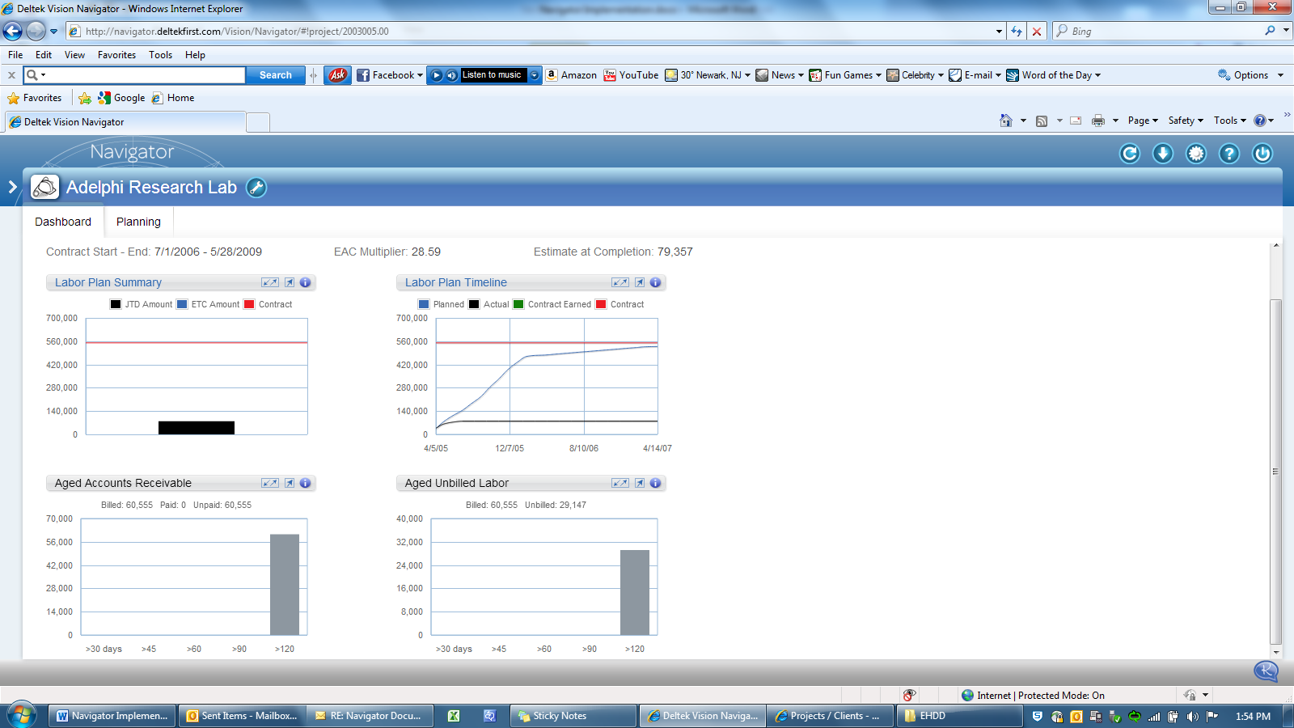The width and height of the screenshot is (1294, 728).
Task: Log out using the power icon
Action: click(x=1262, y=153)
